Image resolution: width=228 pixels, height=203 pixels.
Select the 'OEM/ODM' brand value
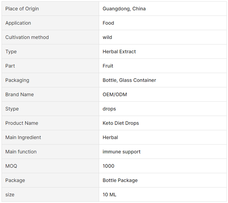coord(115,94)
